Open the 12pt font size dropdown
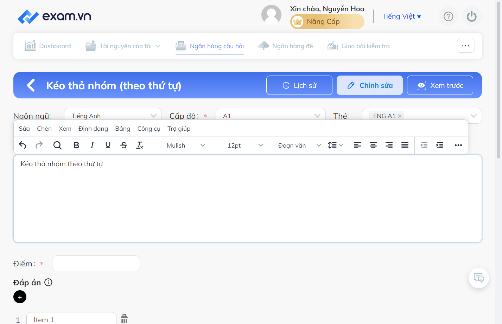 pos(245,145)
